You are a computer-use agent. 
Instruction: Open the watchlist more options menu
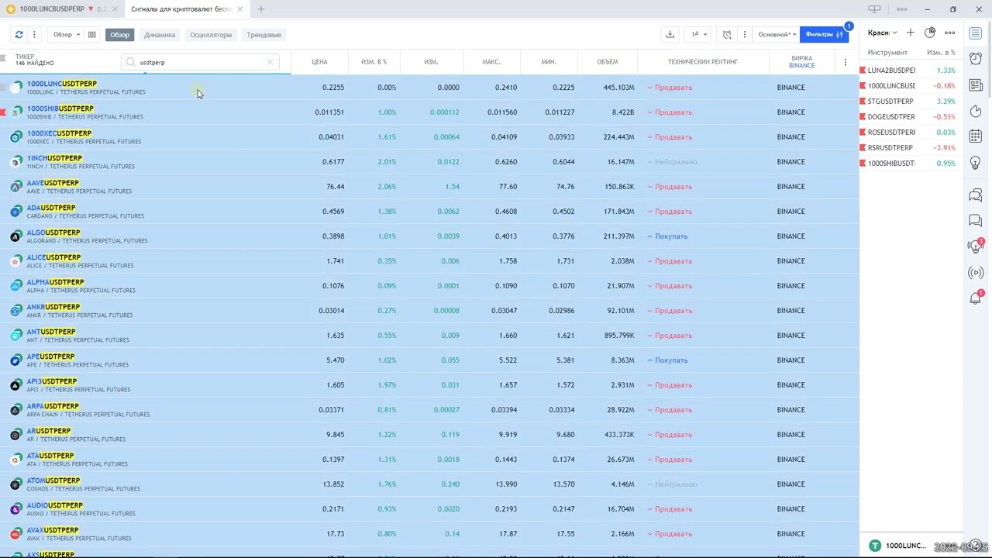point(949,33)
